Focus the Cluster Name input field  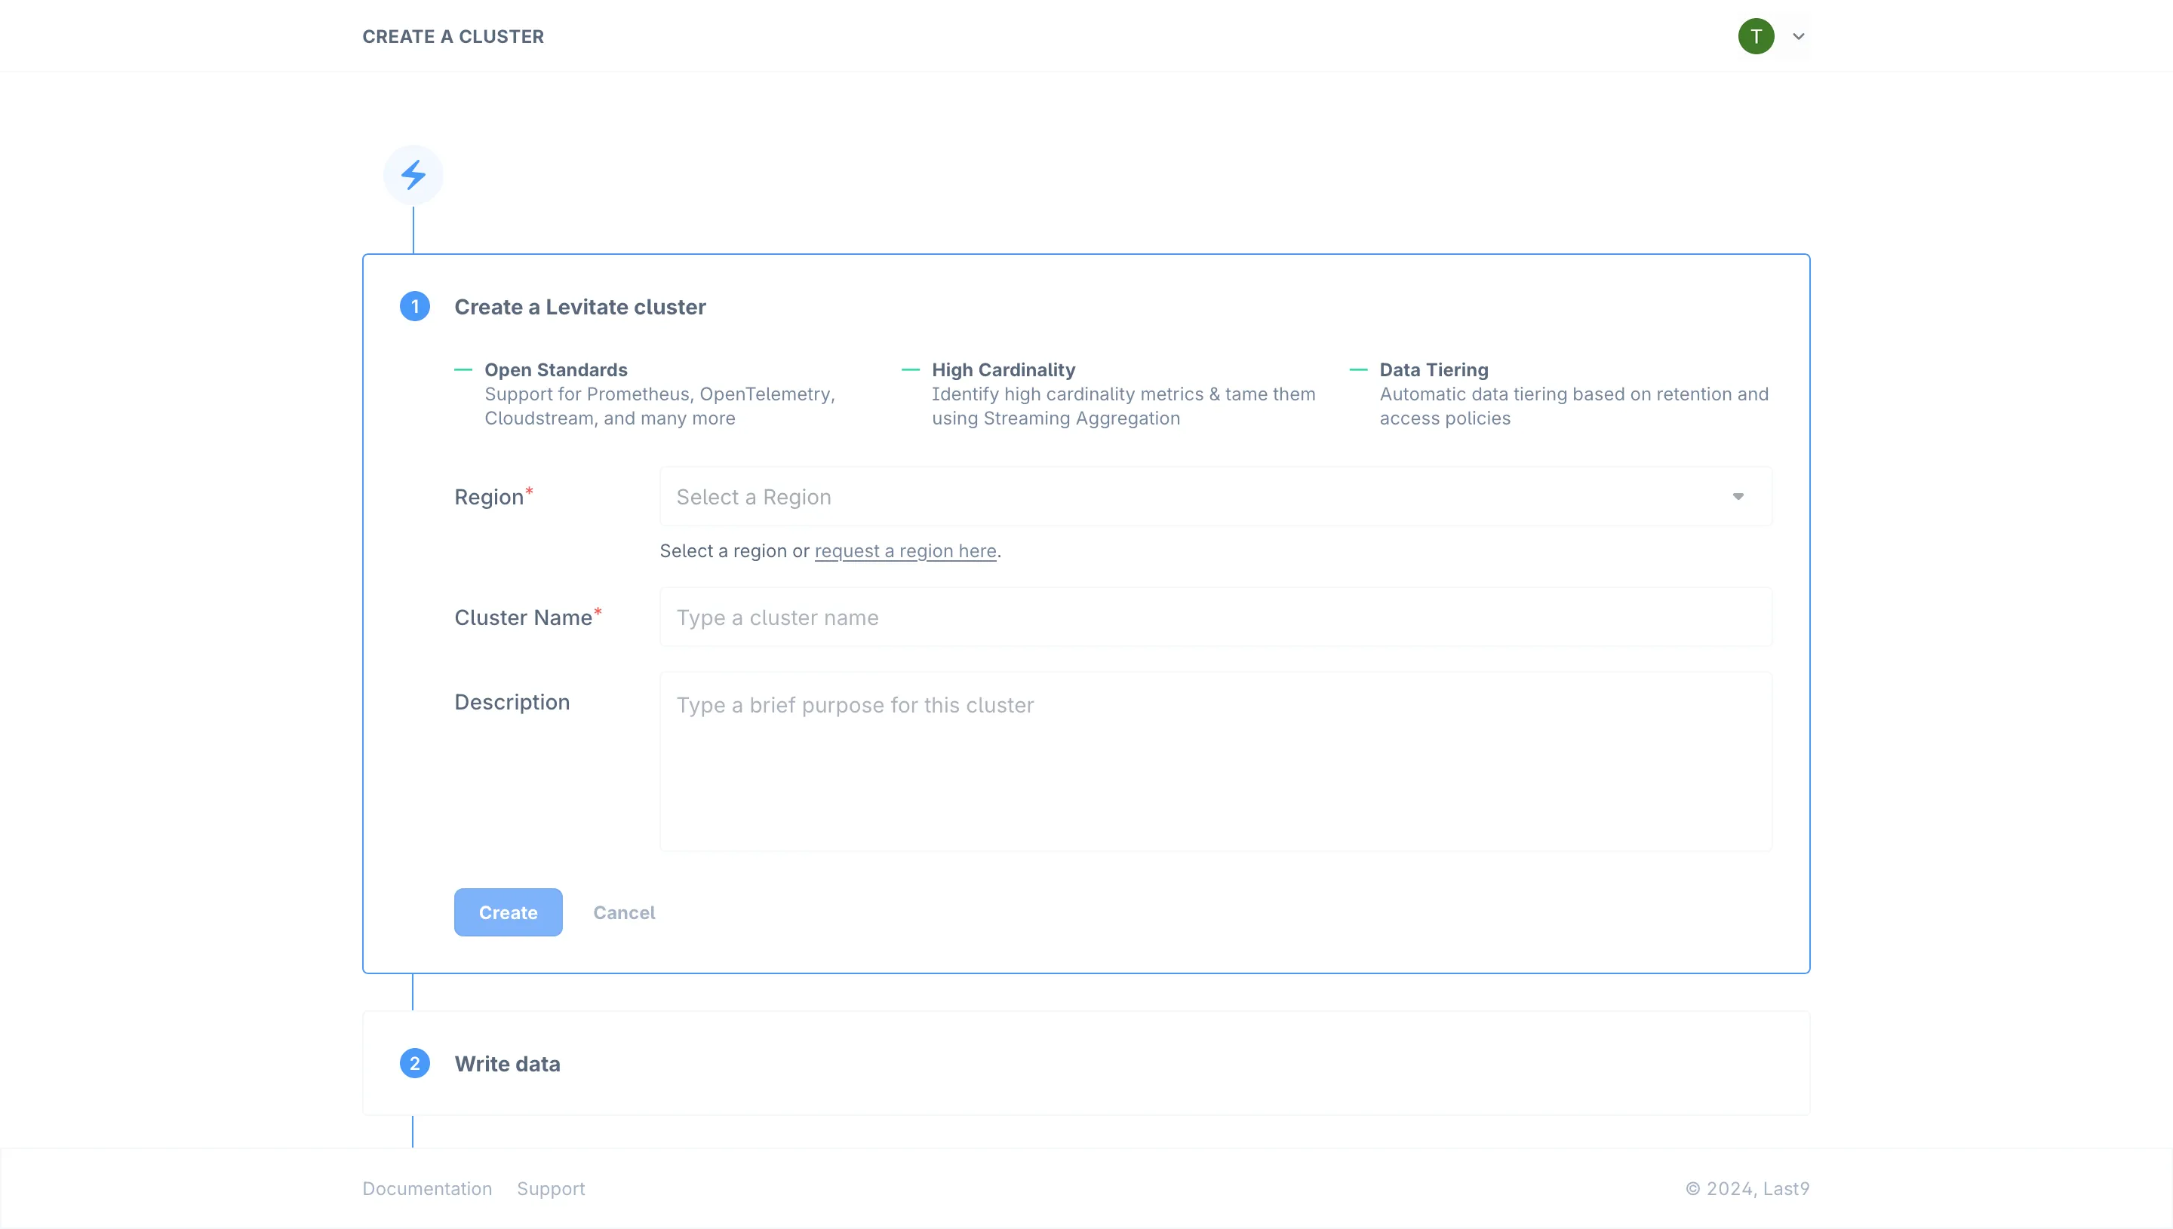click(1215, 618)
